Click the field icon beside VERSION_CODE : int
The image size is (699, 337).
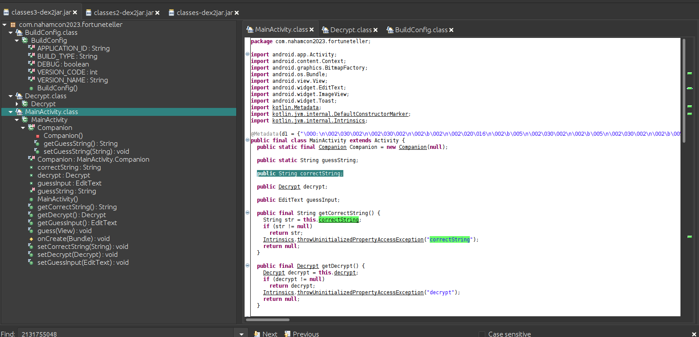click(31, 72)
